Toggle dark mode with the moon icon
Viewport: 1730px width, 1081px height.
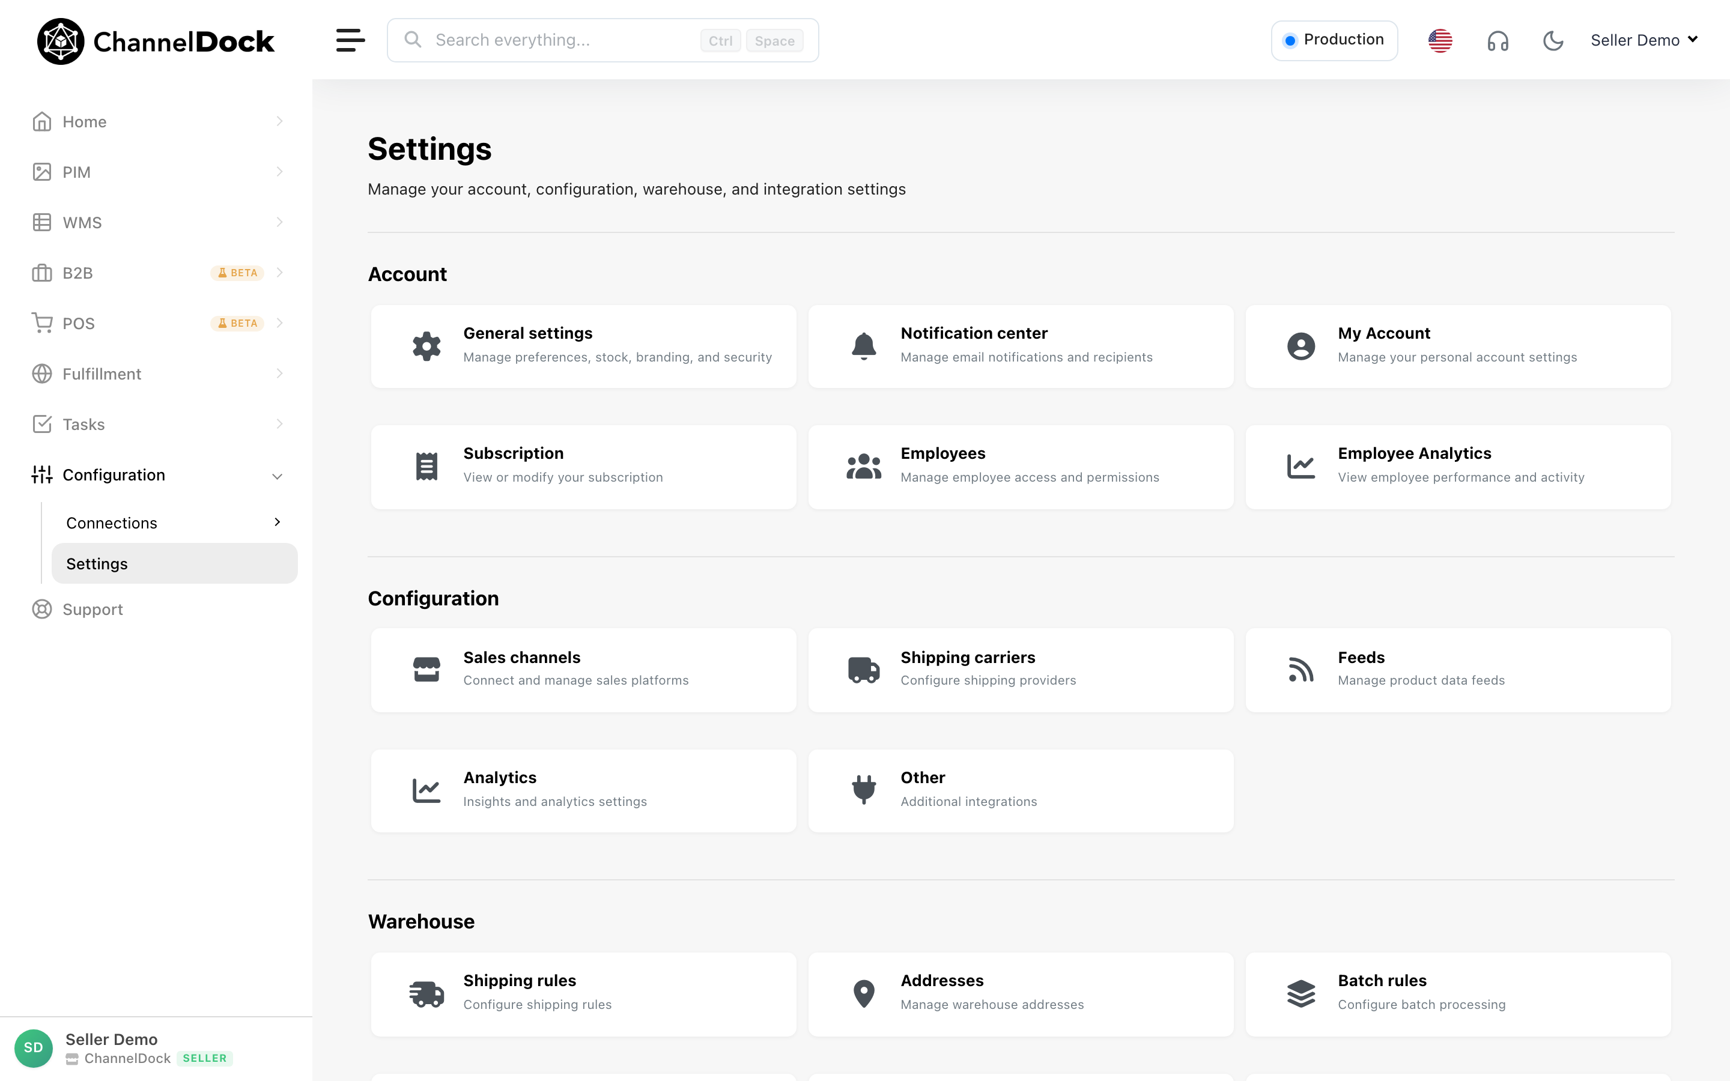[1553, 41]
